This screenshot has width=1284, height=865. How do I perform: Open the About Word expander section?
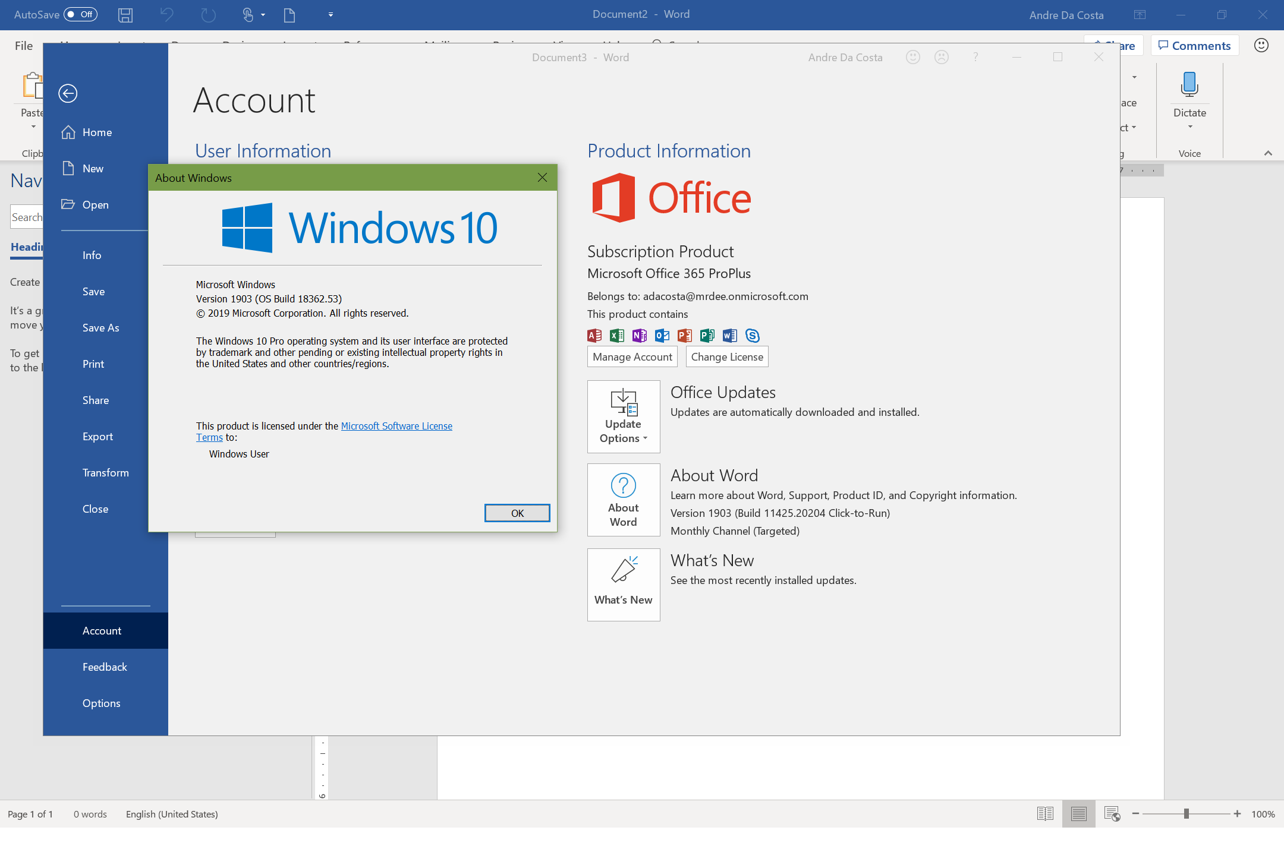622,498
